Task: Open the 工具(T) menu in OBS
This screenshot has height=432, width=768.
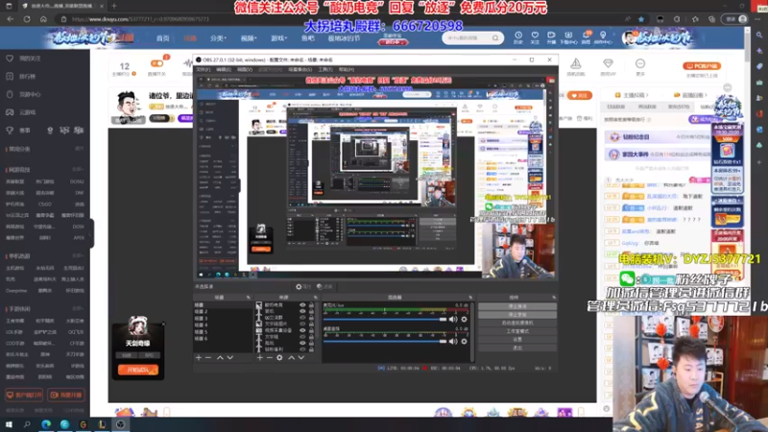Action: point(325,69)
